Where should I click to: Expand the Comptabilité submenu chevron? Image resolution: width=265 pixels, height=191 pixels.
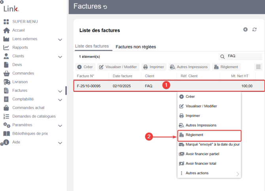coord(60,100)
